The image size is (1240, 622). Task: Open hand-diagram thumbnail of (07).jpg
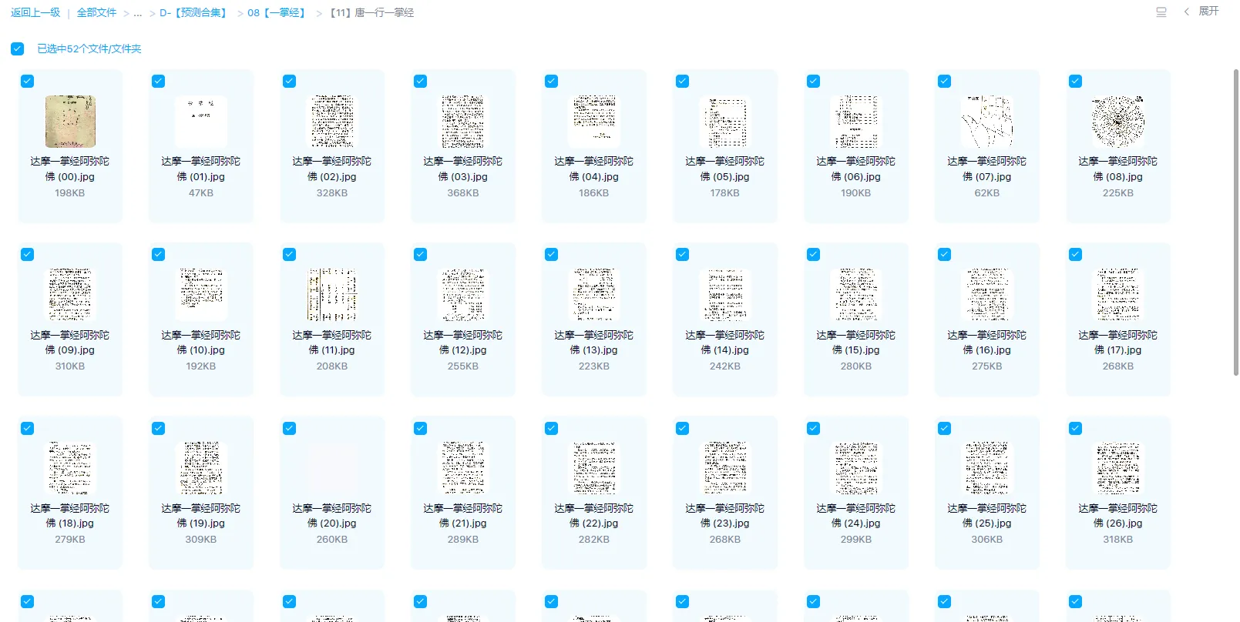(987, 121)
